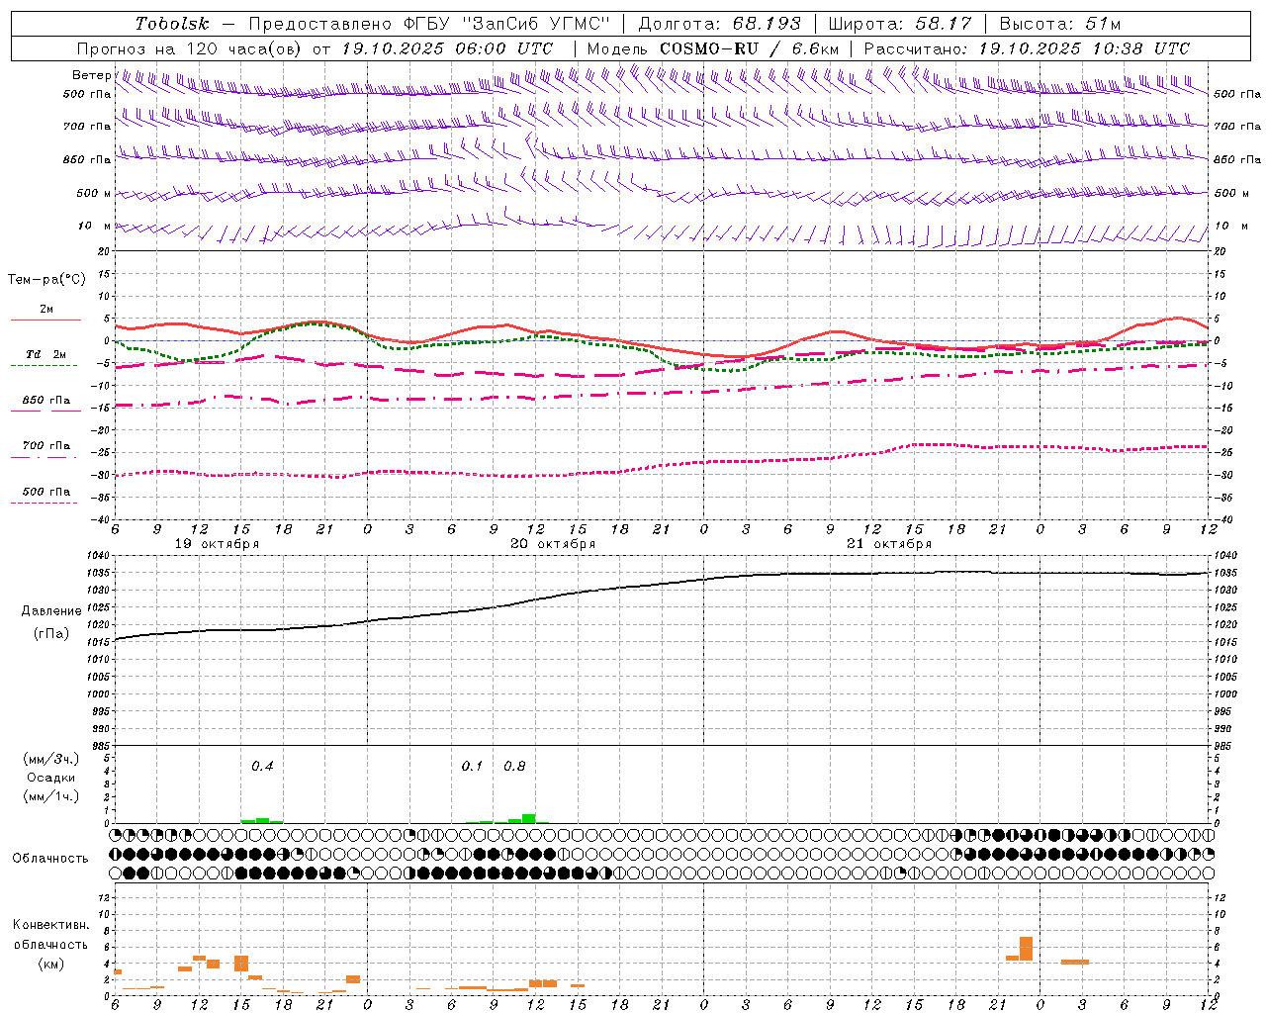Screen dimensions: 1266x1013
Task: Click '500 гПа' entry in temperature legend
Action: click(x=46, y=492)
